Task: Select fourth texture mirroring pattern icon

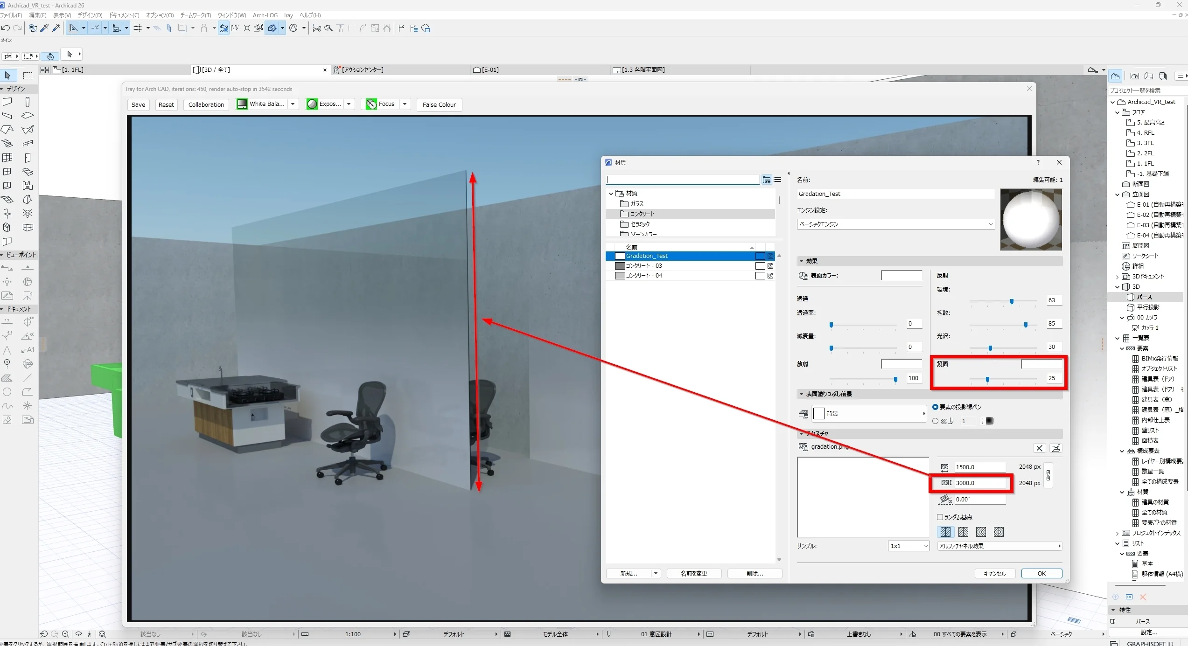Action: [x=999, y=532]
